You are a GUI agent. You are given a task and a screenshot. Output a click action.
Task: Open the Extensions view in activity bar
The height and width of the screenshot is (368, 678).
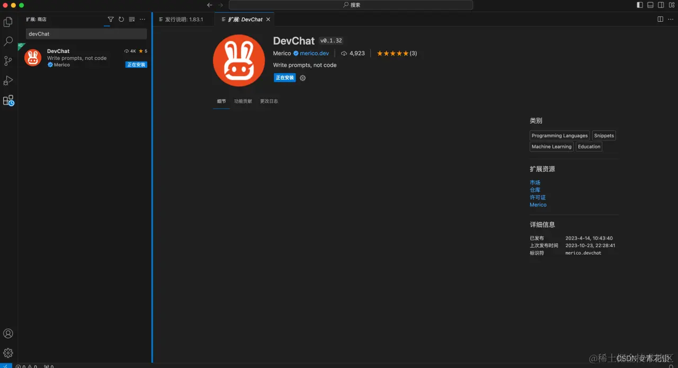click(x=8, y=100)
